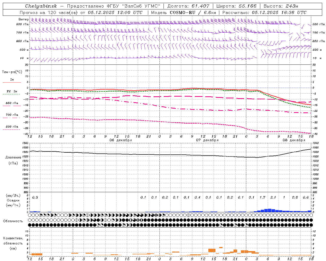Click the 700 гПа temperature legend entry
Viewport: 326px width, 261px height.
[12, 115]
